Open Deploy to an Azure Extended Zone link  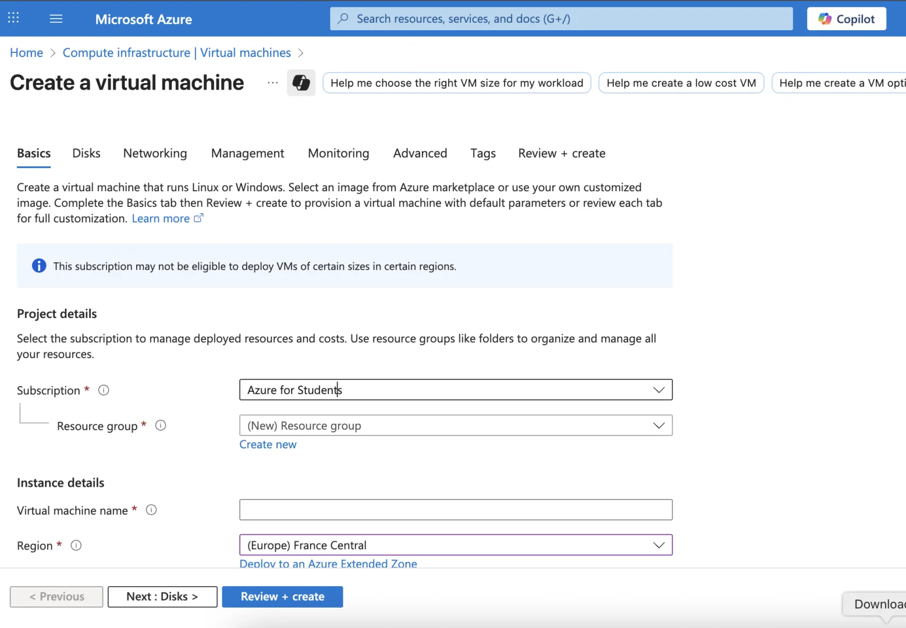click(328, 563)
